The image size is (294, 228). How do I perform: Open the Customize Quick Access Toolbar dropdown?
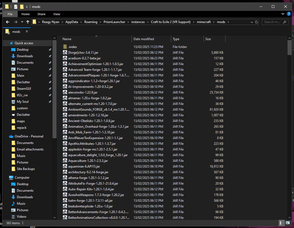(x=27, y=7)
